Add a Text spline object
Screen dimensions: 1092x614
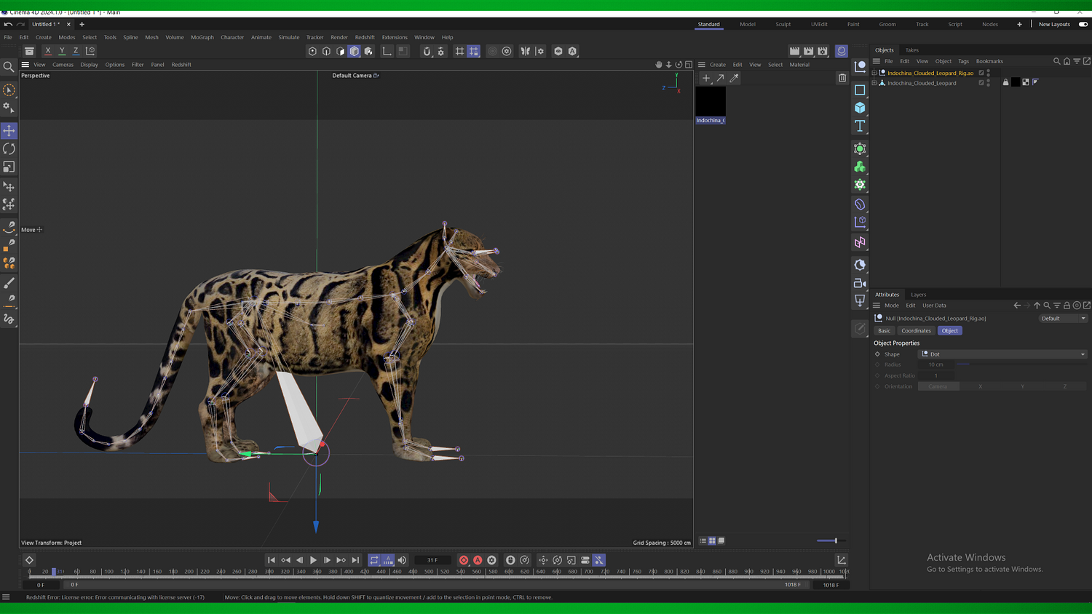point(860,126)
